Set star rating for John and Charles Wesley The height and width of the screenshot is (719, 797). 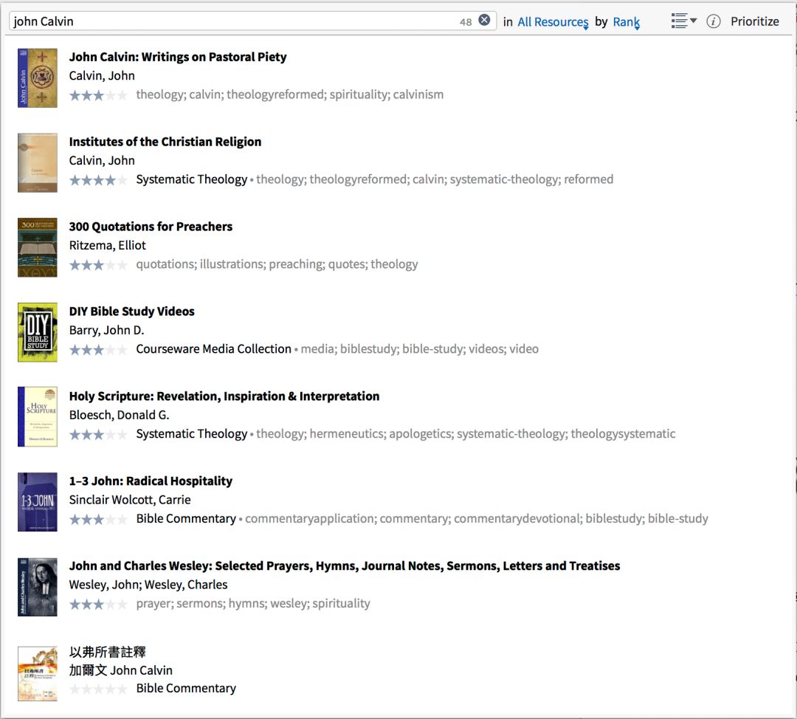98,604
